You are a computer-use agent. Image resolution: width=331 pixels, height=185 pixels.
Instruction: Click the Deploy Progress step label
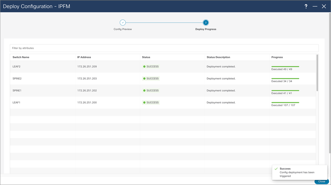[206, 29]
